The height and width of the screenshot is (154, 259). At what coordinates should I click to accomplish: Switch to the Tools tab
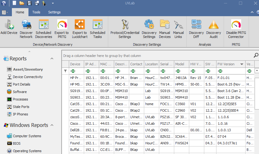pos(36,12)
